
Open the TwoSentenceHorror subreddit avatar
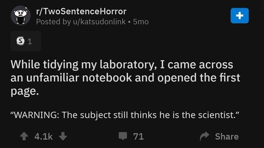click(x=20, y=15)
